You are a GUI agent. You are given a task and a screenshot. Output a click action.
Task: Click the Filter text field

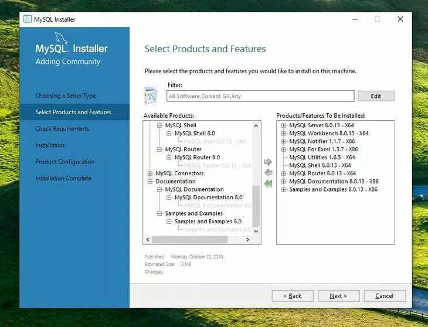point(260,96)
